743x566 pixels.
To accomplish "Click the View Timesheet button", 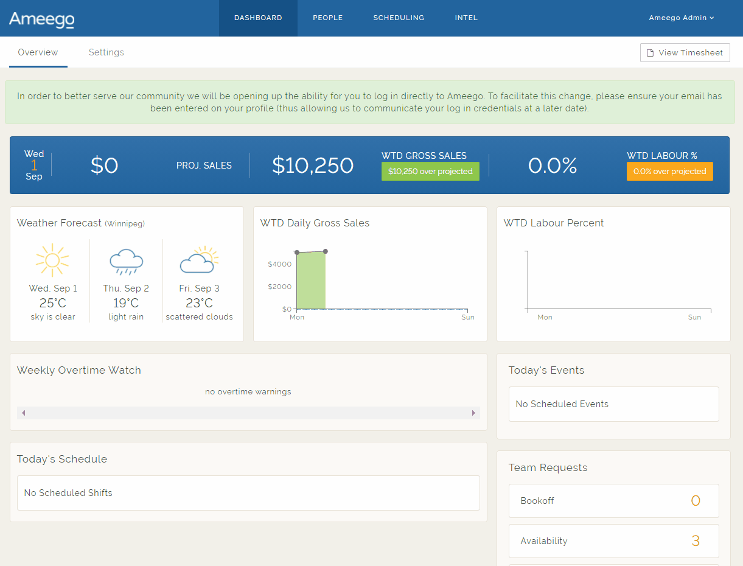I will coord(685,53).
